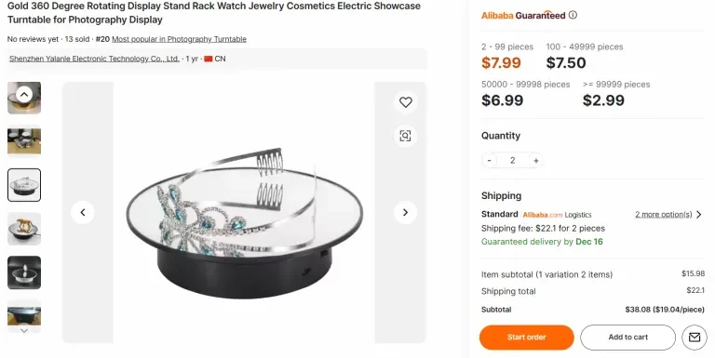Decrease quantity with minus button

[x=490, y=160]
